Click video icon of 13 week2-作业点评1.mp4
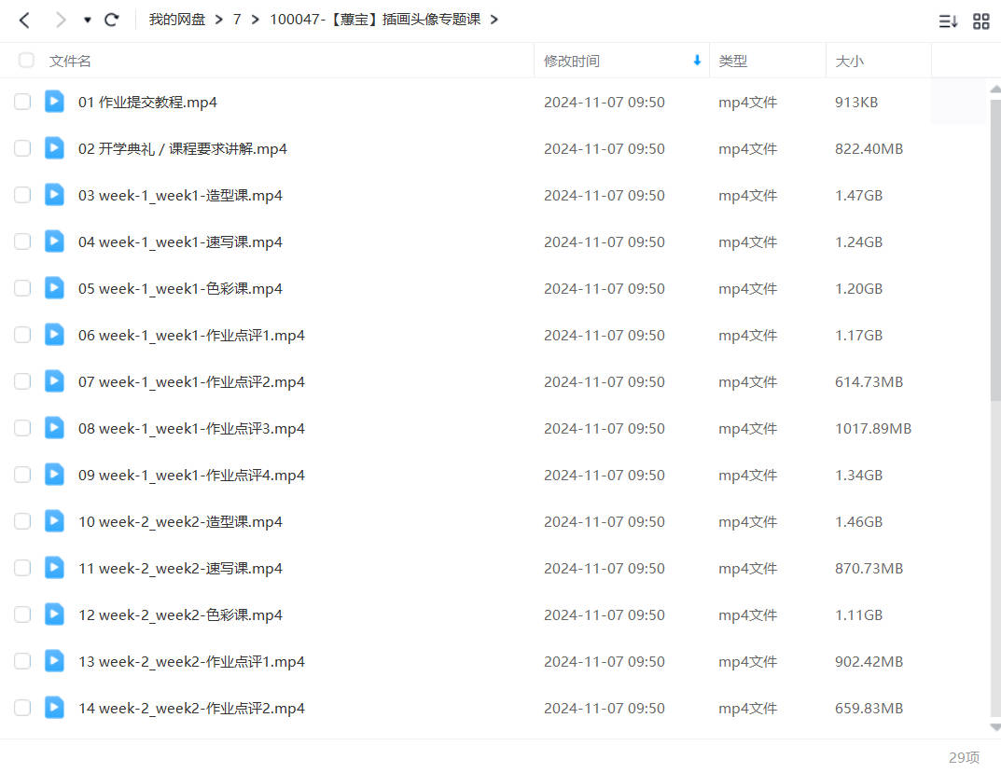1001x773 pixels. [54, 661]
